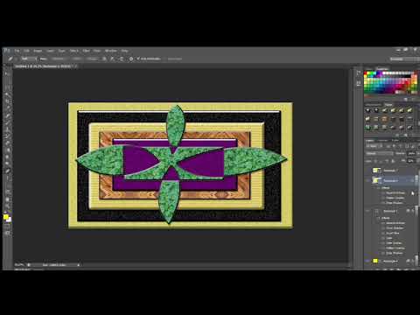Screen dimensions: 420x315
Task: Select the Zoom tool
Action: (x=7, y=206)
